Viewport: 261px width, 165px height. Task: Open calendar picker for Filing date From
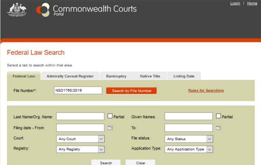pos(110,128)
